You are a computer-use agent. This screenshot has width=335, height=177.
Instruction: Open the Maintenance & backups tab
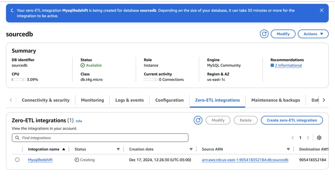coord(276,100)
